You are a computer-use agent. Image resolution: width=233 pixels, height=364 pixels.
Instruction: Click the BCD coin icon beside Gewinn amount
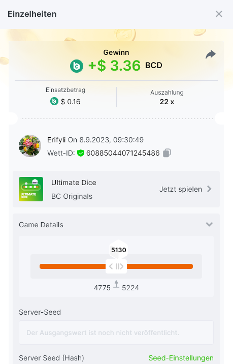[x=77, y=66]
